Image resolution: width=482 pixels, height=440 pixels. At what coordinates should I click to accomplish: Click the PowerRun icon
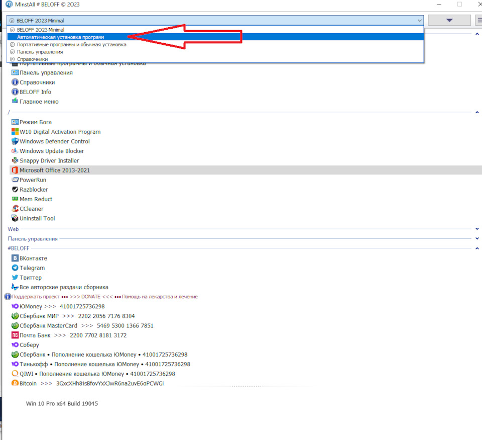click(15, 180)
